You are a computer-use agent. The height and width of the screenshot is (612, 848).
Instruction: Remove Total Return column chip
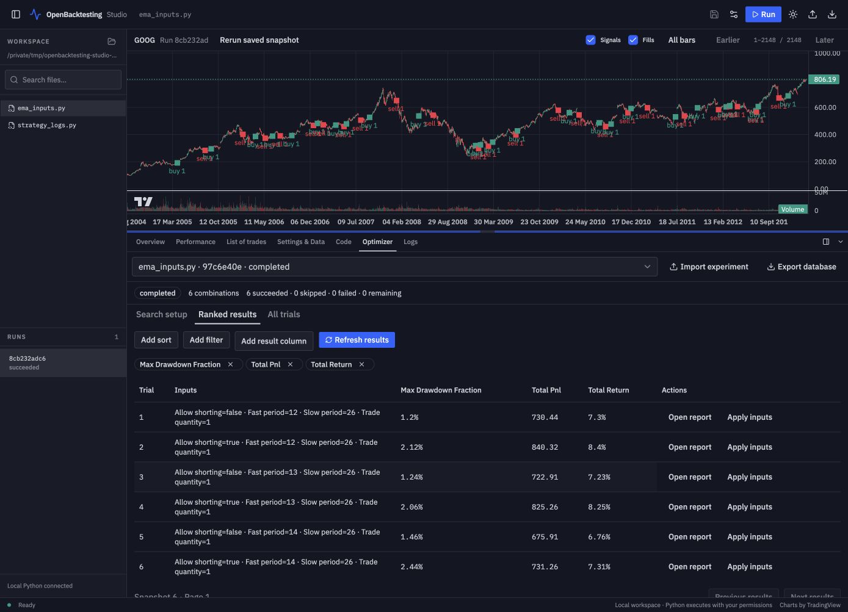(361, 364)
